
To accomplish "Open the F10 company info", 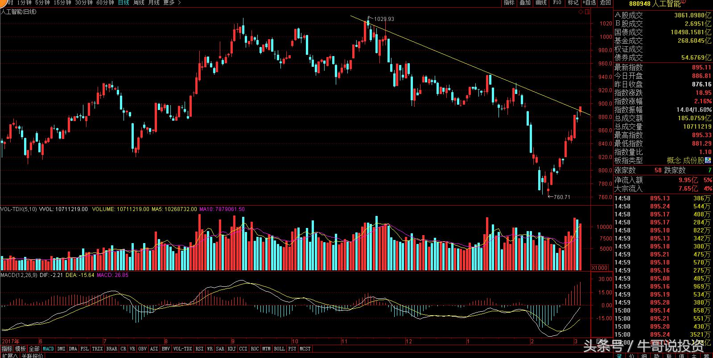I will coord(557,3).
